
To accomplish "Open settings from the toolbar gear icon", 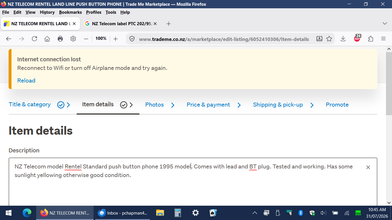I will tap(73, 39).
